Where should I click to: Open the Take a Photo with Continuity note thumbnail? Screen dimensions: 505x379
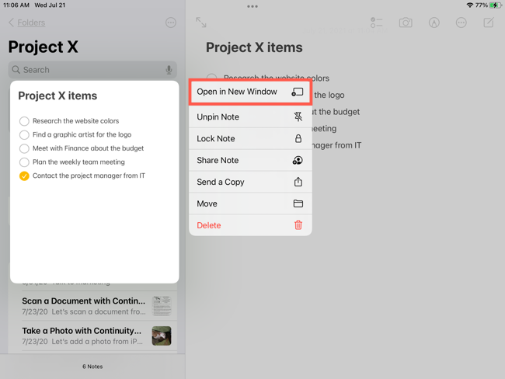pos(162,336)
